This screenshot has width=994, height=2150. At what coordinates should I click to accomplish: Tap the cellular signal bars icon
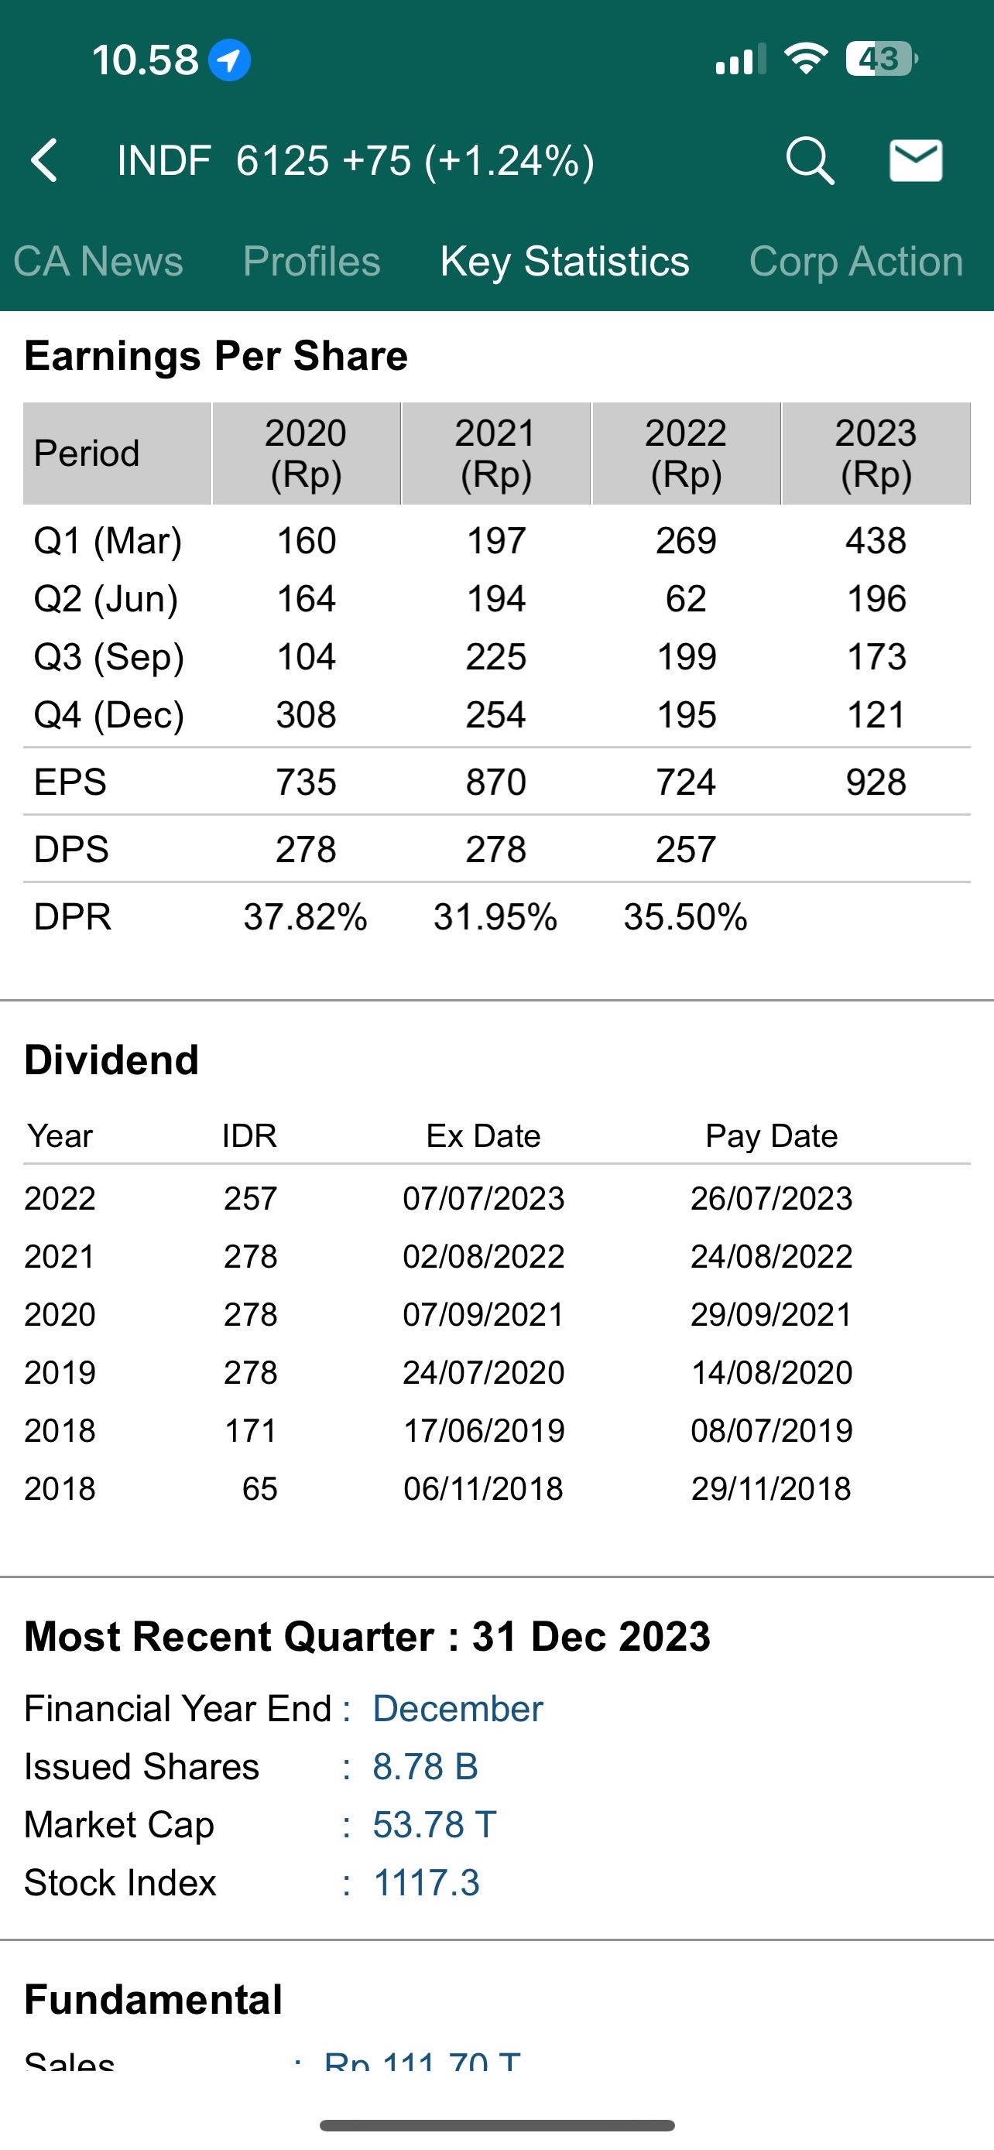[740, 60]
